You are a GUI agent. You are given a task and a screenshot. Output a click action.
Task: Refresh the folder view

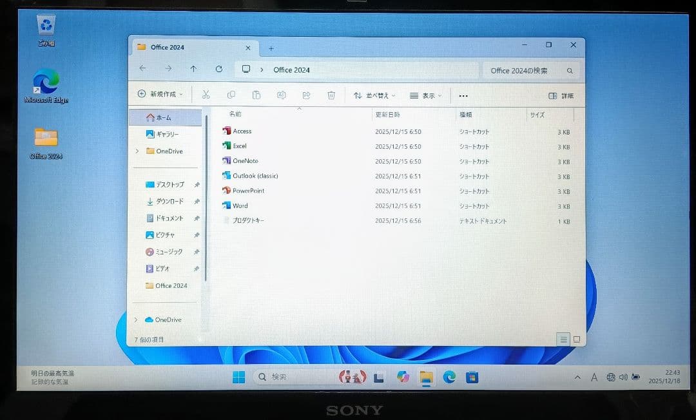(218, 69)
